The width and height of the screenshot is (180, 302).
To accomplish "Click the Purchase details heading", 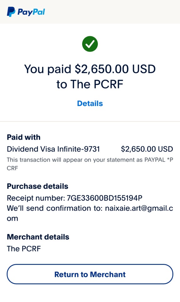I will pos(38,186).
